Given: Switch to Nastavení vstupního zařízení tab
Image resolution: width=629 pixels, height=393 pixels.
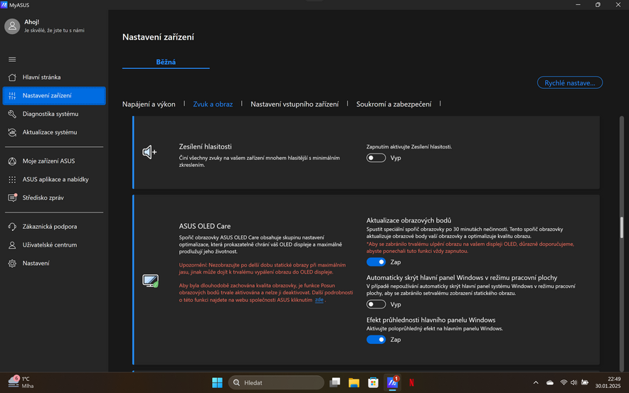Looking at the screenshot, I should point(295,104).
